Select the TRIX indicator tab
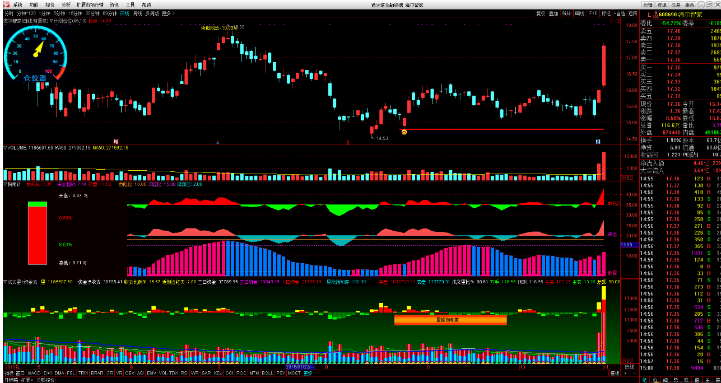The image size is (721, 383). (83, 372)
